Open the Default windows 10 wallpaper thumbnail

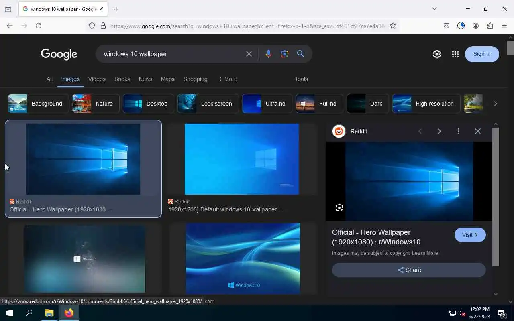pyautogui.click(x=242, y=159)
